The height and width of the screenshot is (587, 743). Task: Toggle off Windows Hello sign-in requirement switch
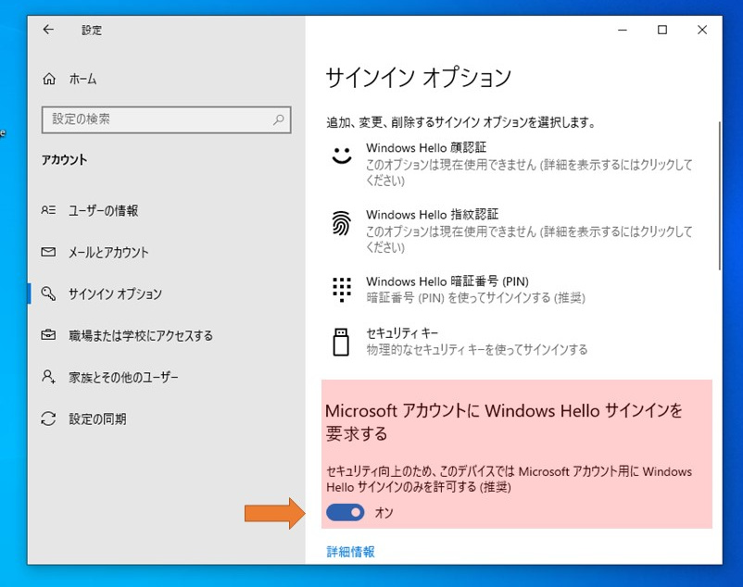(x=346, y=513)
